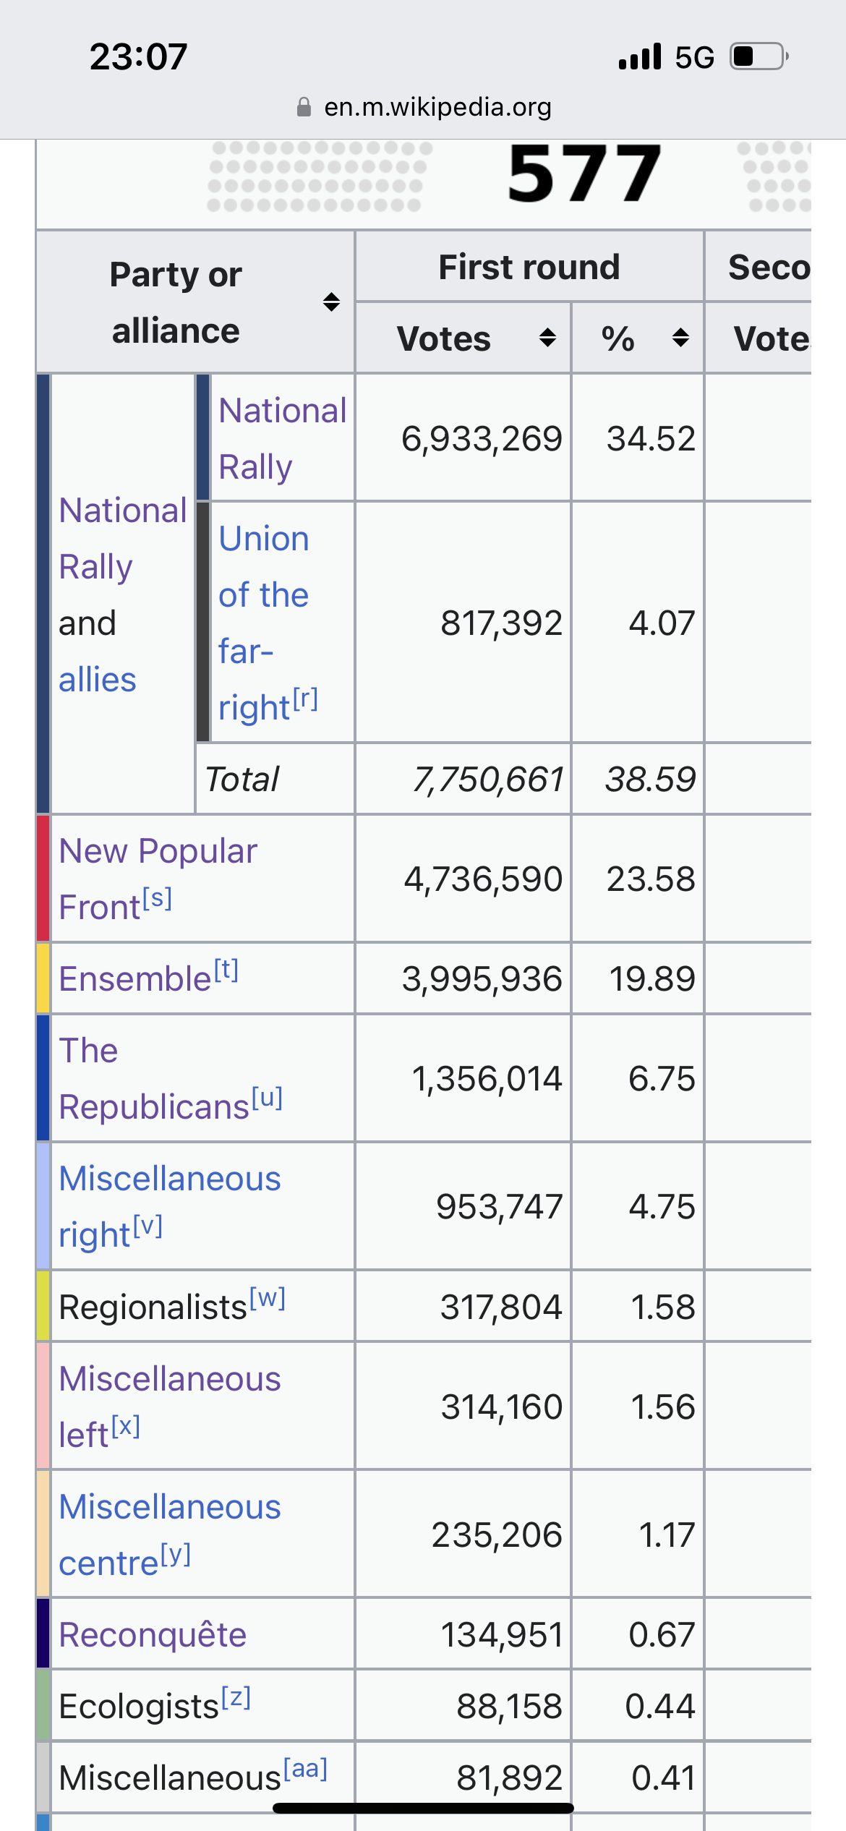The image size is (846, 1831).
Task: Open the Ensemble article link
Action: coord(134,979)
